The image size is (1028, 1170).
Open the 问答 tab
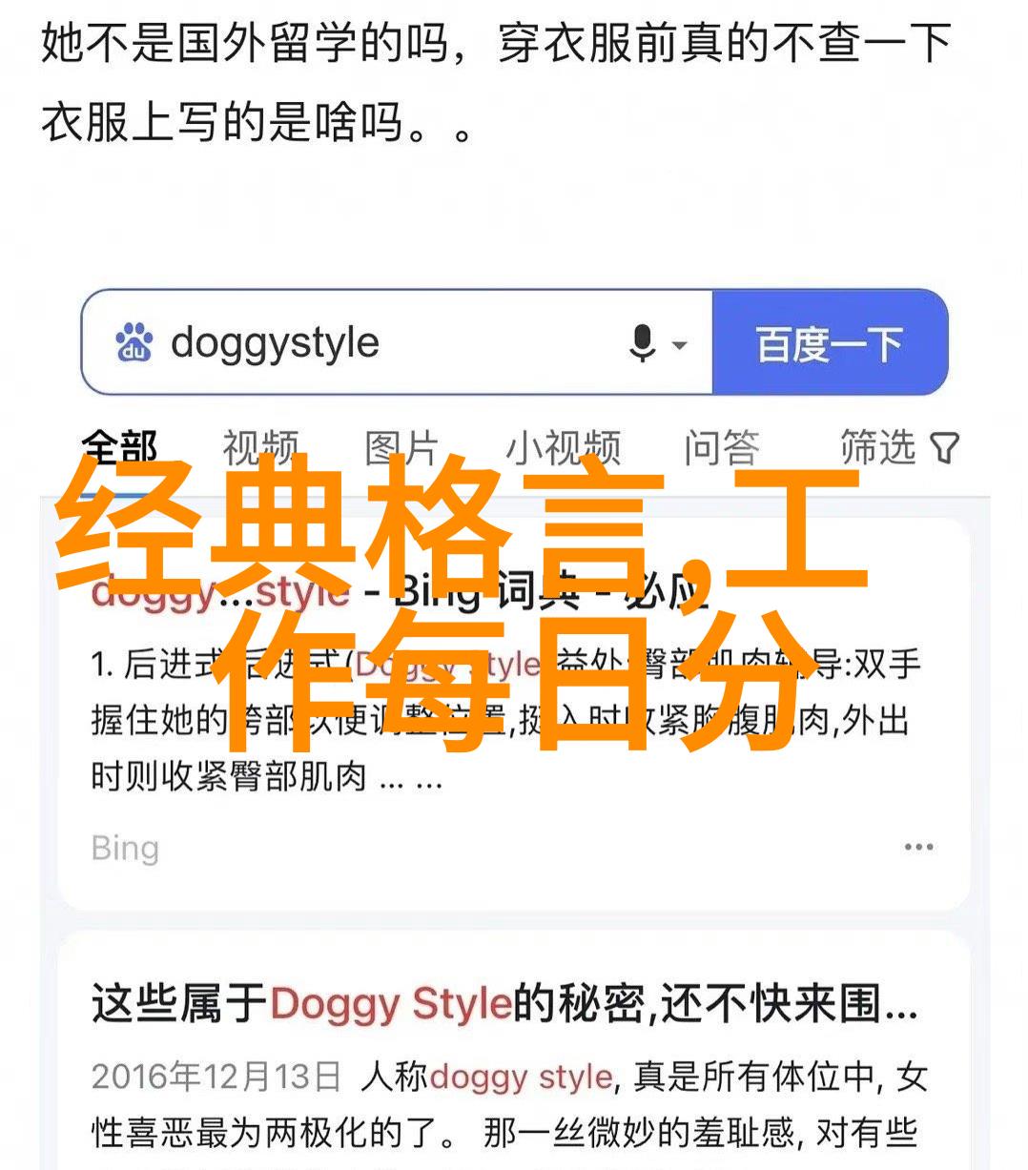coord(722,447)
